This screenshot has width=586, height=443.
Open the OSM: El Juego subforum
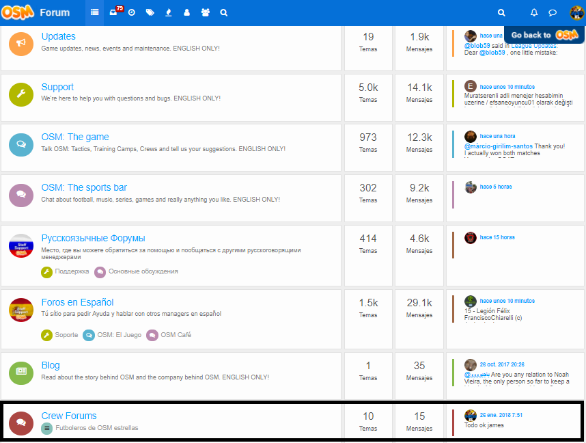120,335
